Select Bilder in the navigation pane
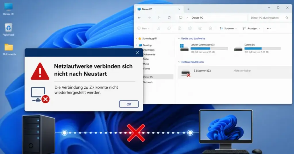The width and height of the screenshot is (294, 154). [146, 59]
